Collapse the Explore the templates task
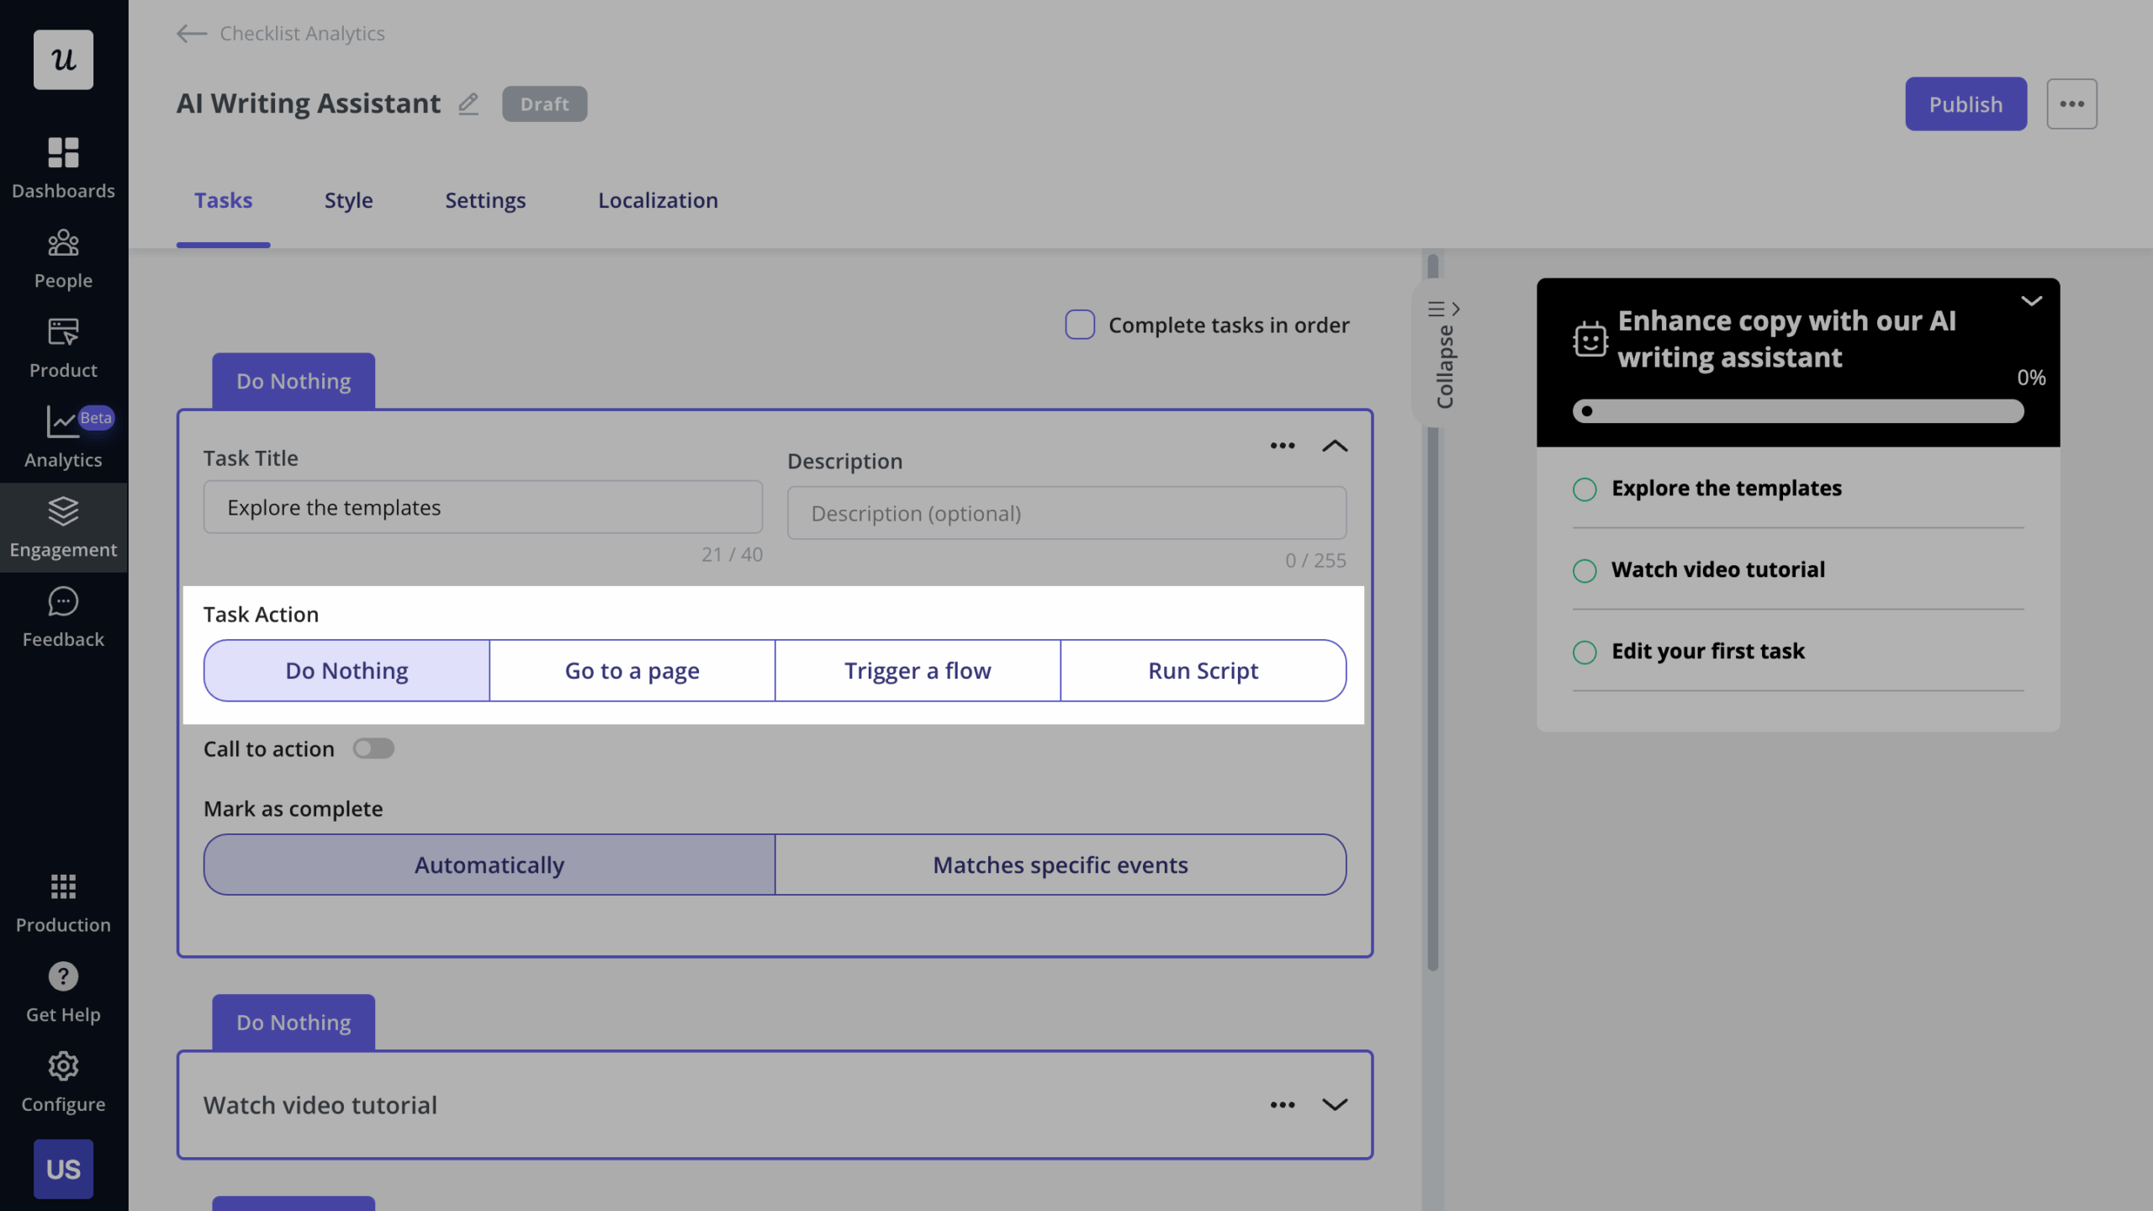The image size is (2153, 1211). (x=1334, y=446)
